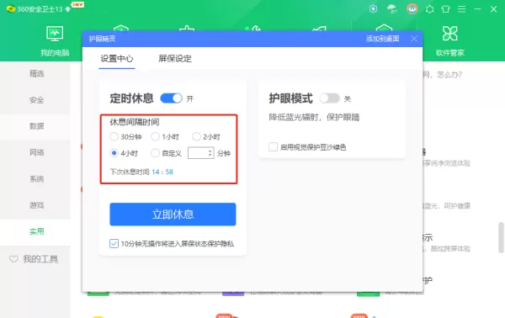Select 游戏 in the sidebar

[36, 205]
